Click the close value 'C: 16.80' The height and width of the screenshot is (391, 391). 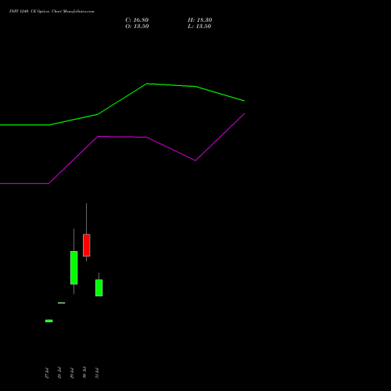tap(137, 20)
